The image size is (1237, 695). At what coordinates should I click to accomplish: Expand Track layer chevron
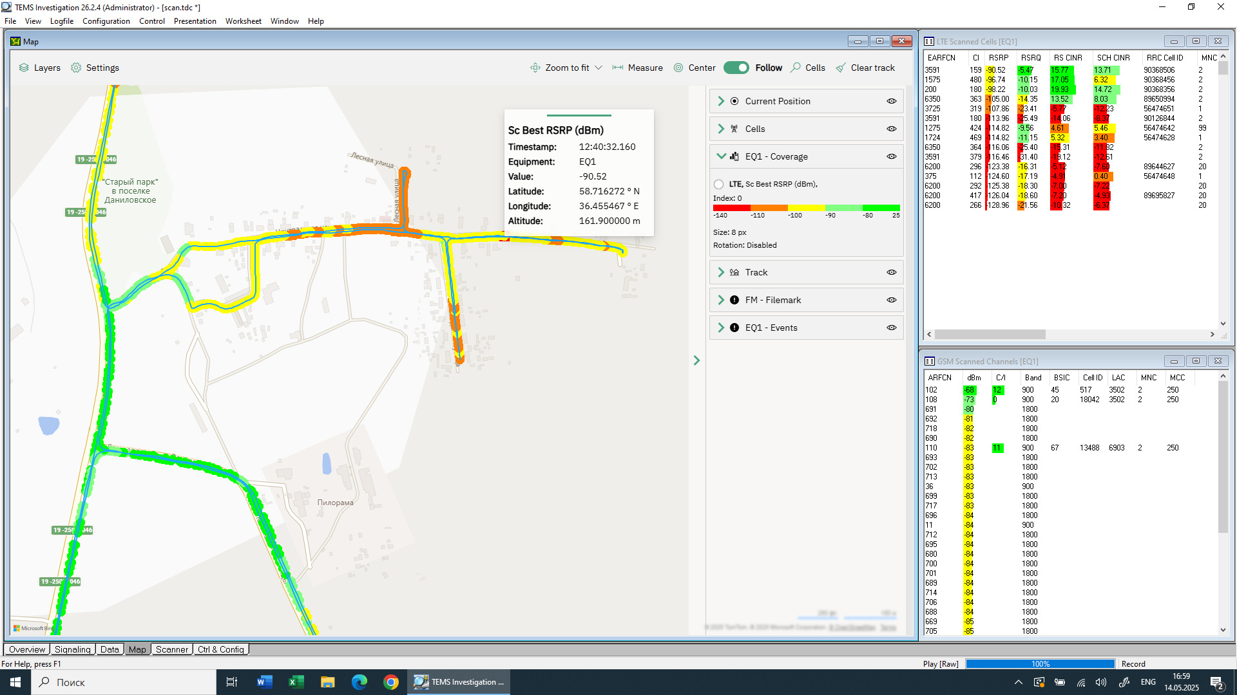click(721, 272)
